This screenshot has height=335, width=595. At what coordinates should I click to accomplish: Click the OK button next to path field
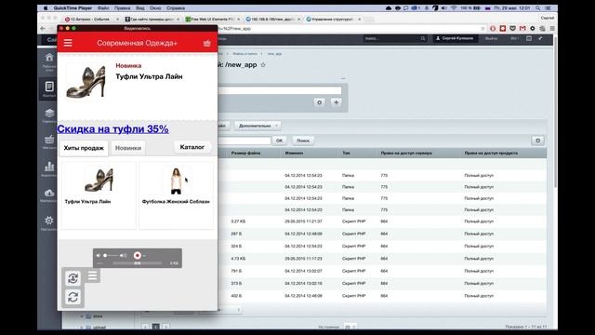click(280, 141)
